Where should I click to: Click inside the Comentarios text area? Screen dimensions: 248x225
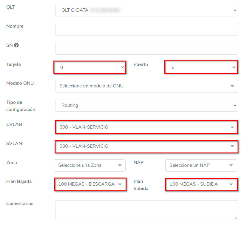pyautogui.click(x=146, y=210)
